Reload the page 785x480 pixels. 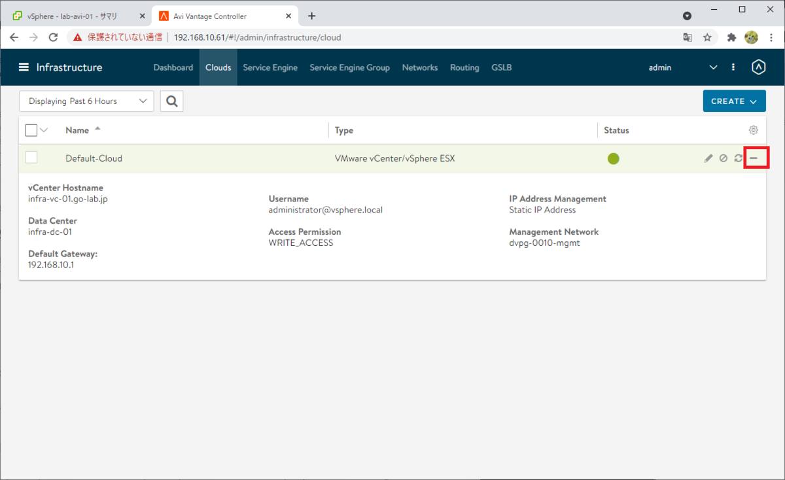pyautogui.click(x=54, y=37)
